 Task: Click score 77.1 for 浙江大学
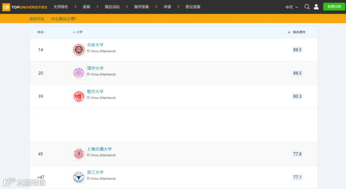[x=297, y=177]
